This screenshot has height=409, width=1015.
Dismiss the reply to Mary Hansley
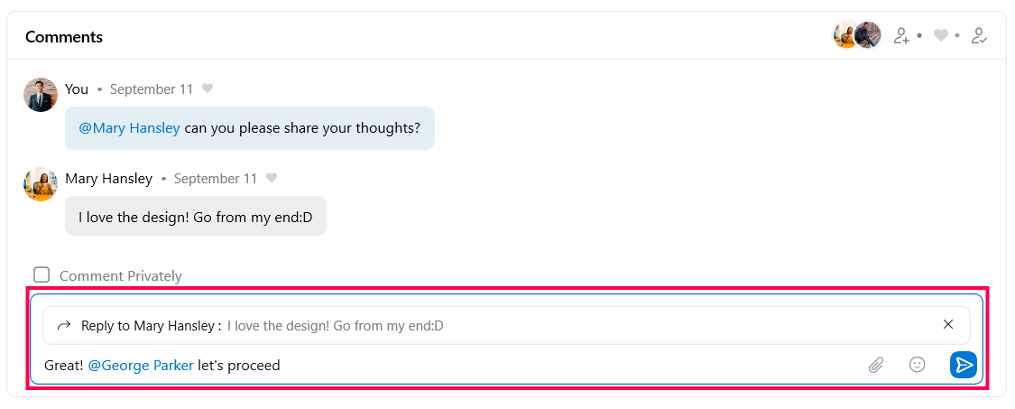click(948, 325)
